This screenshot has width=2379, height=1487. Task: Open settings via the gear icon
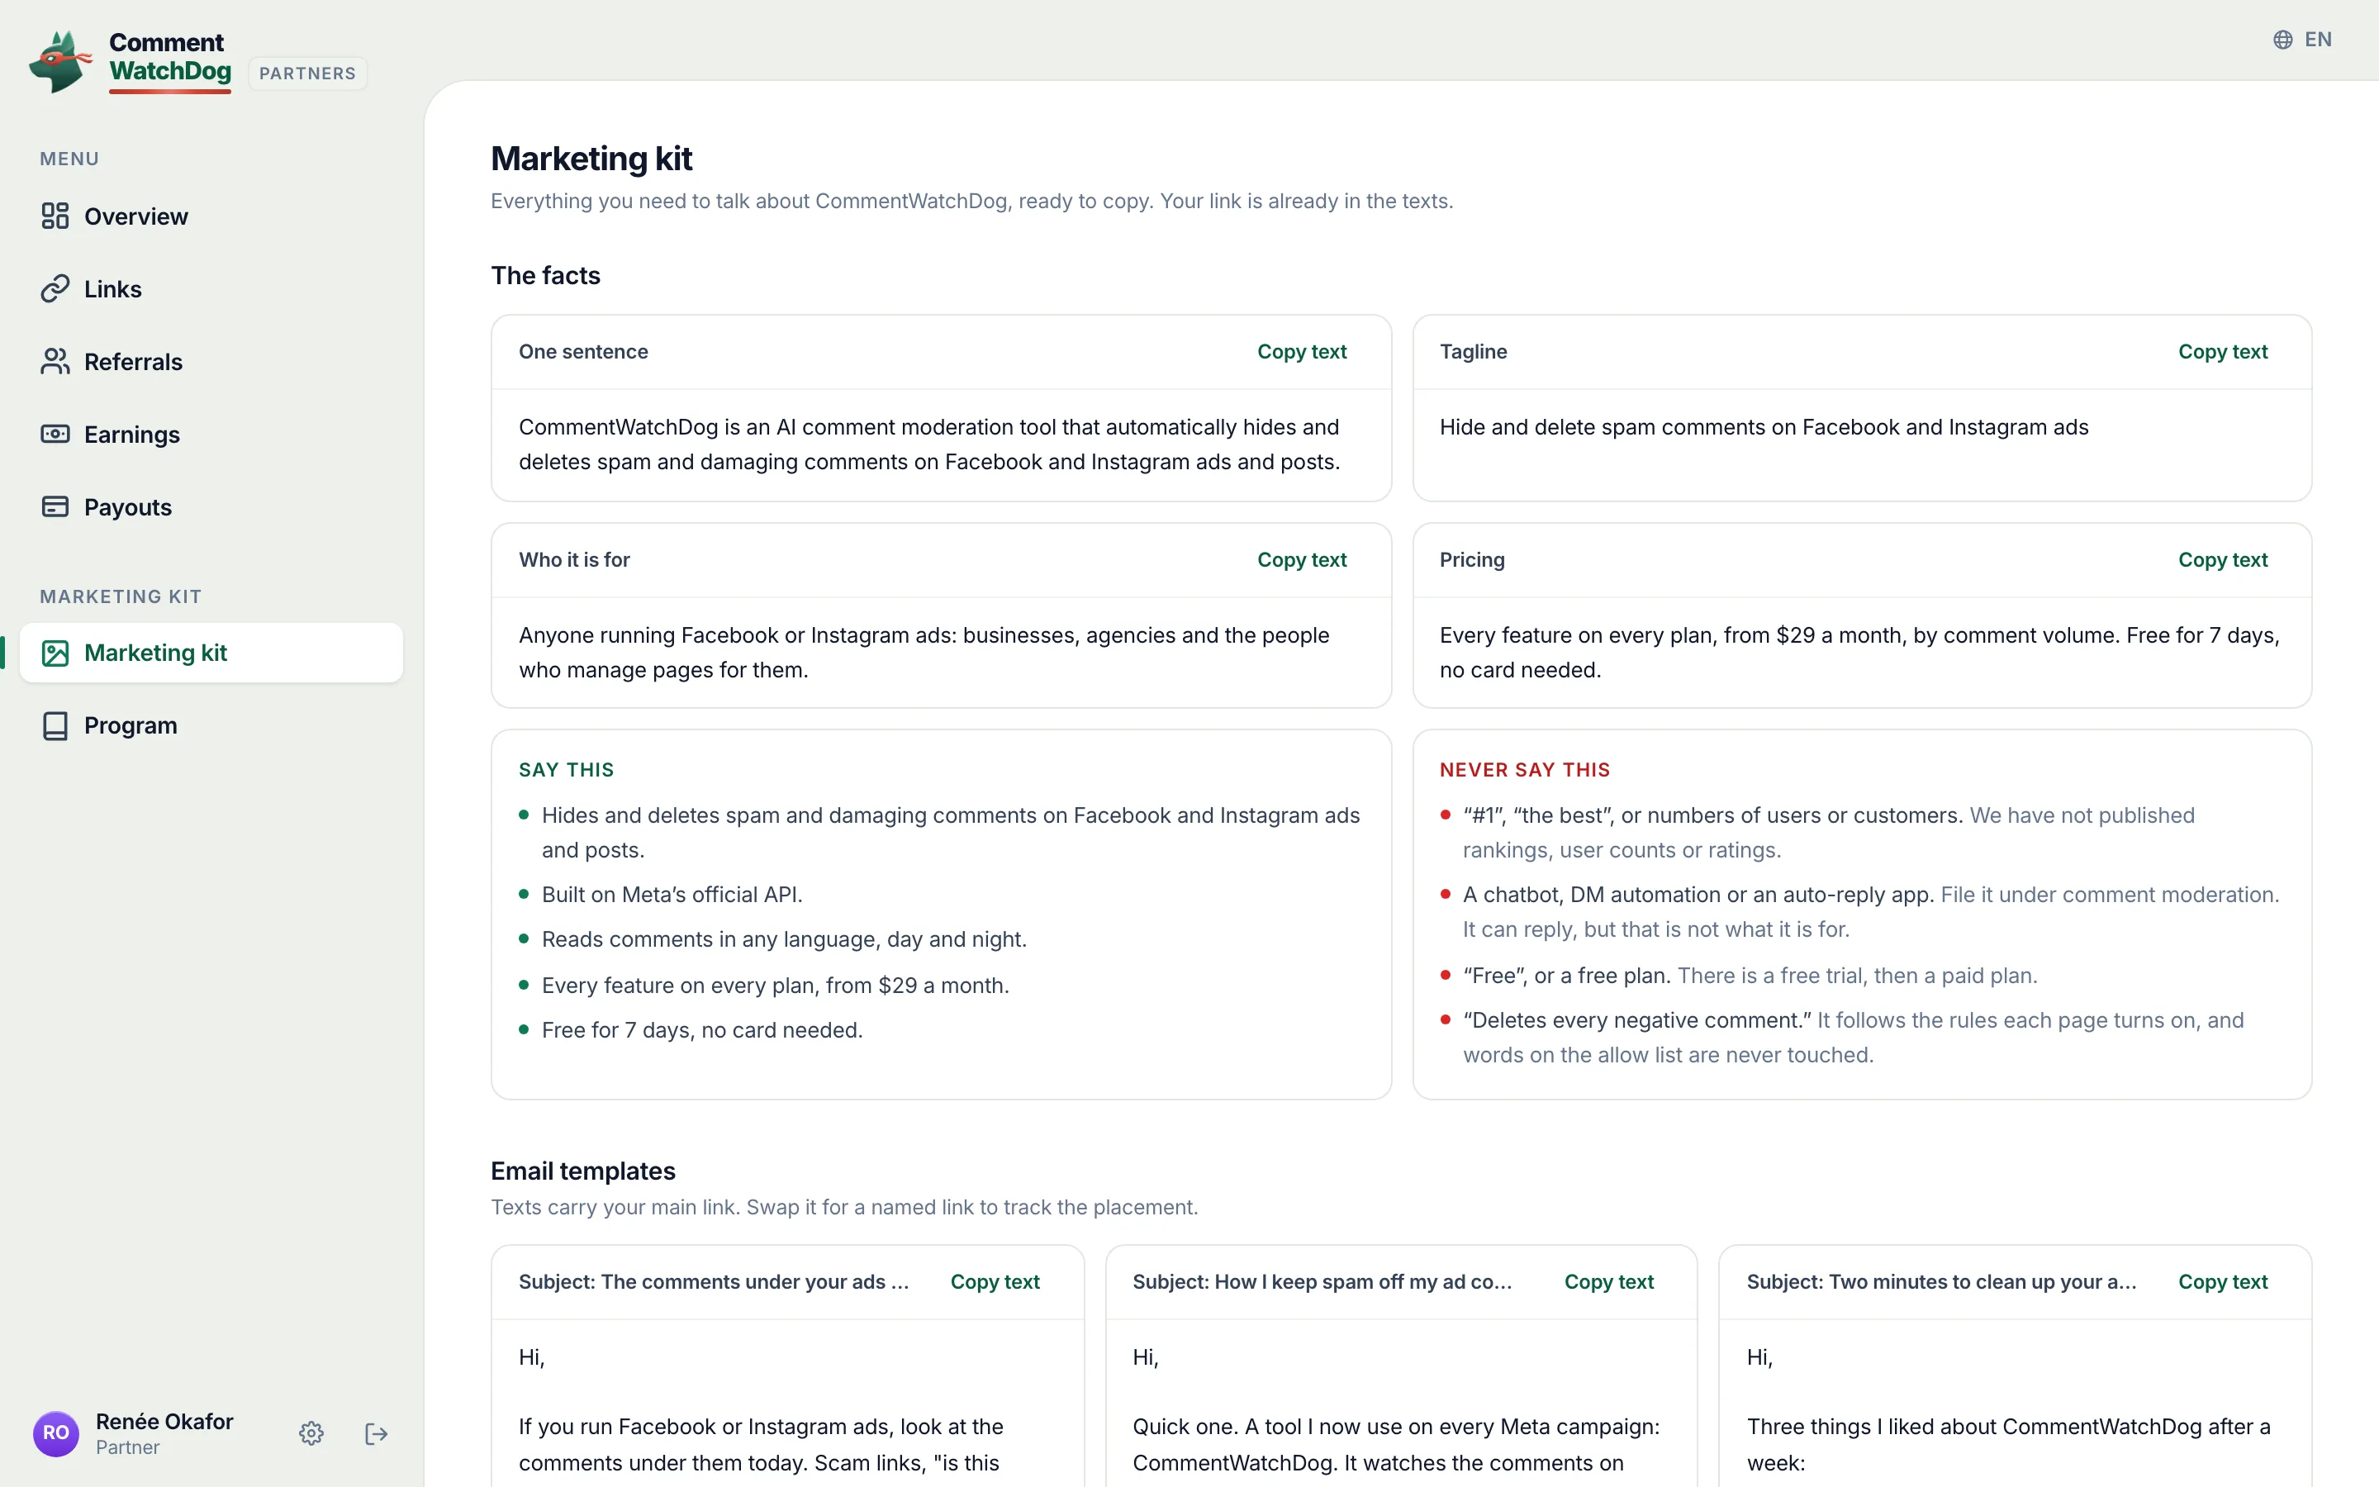coord(311,1434)
